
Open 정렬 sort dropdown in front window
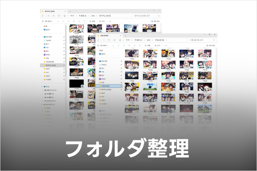pos(148,46)
